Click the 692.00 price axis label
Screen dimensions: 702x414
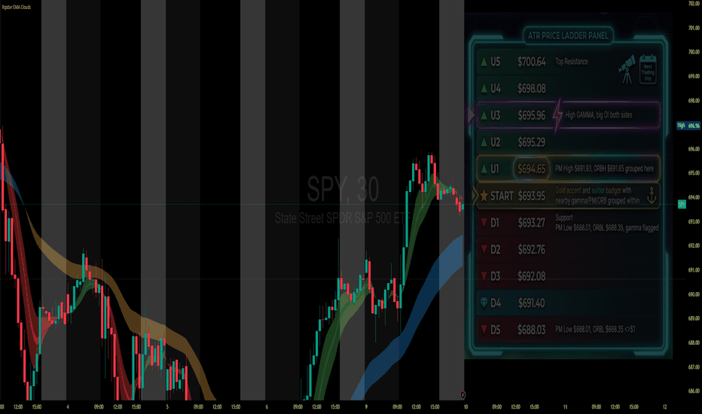(694, 245)
